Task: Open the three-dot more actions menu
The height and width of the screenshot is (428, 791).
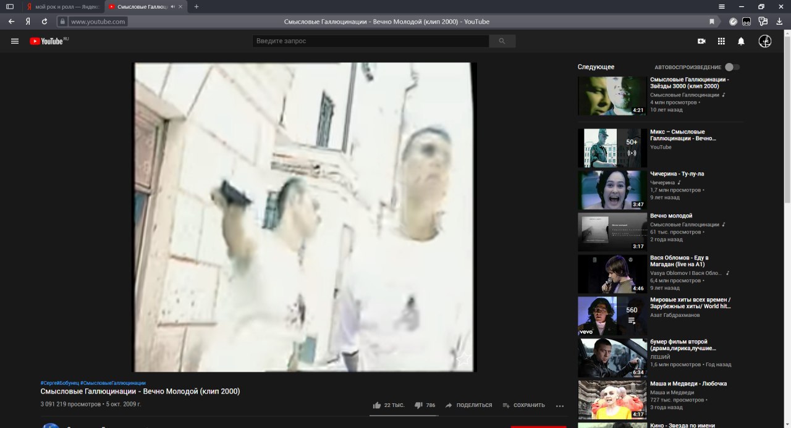Action: (x=560, y=406)
